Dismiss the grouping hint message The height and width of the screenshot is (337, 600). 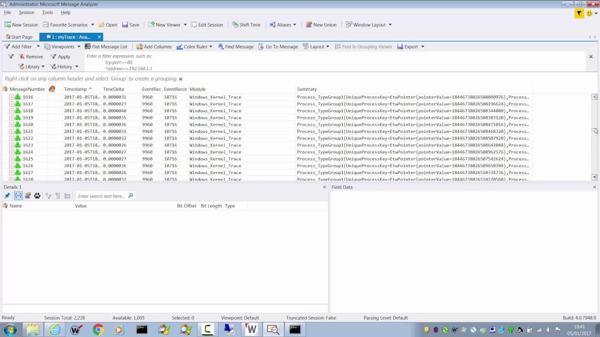pyautogui.click(x=180, y=79)
